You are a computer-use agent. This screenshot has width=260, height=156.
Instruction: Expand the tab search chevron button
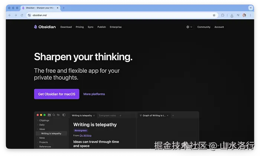coord(251,8)
